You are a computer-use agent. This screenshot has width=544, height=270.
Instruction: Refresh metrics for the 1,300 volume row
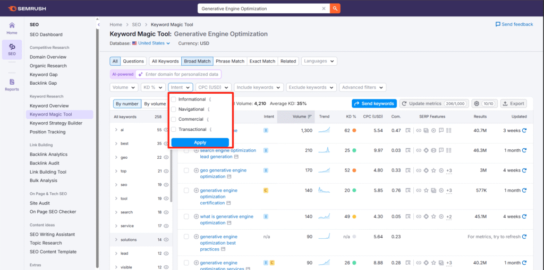tap(524, 130)
